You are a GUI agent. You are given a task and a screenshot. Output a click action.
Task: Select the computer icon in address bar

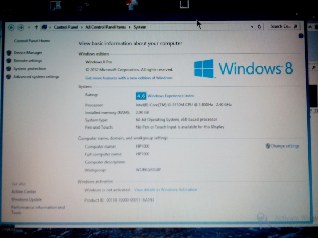point(44,27)
